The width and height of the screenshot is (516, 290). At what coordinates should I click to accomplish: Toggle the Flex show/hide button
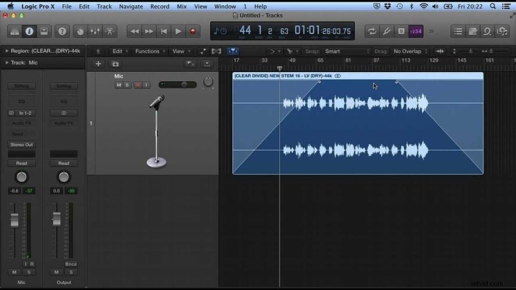(216, 52)
